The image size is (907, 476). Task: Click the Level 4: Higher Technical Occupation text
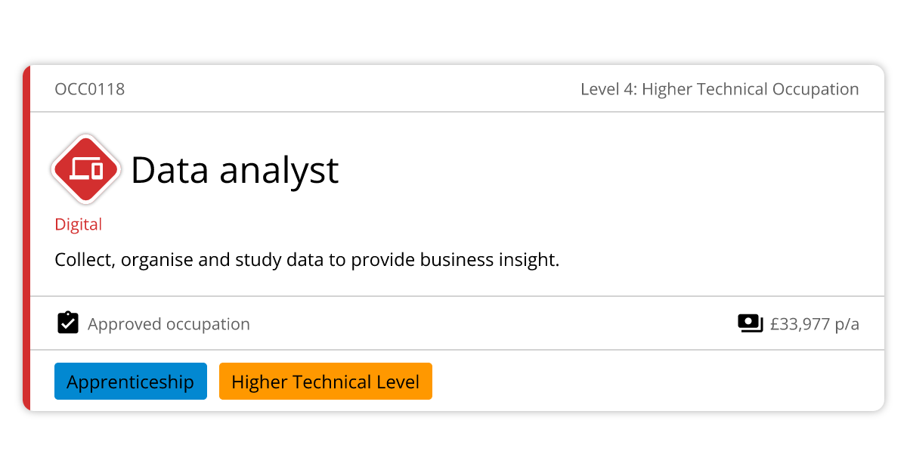point(719,89)
